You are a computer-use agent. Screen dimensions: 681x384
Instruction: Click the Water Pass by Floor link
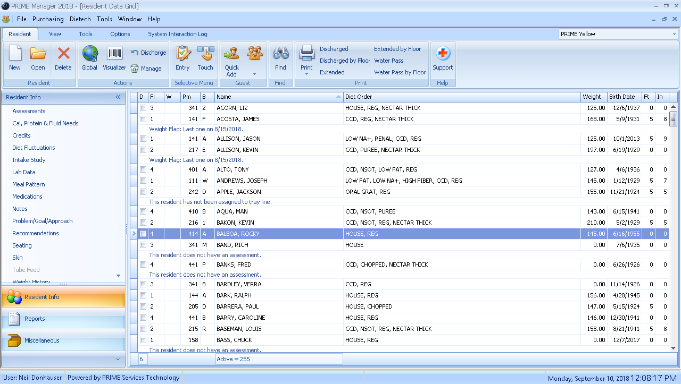pos(400,72)
